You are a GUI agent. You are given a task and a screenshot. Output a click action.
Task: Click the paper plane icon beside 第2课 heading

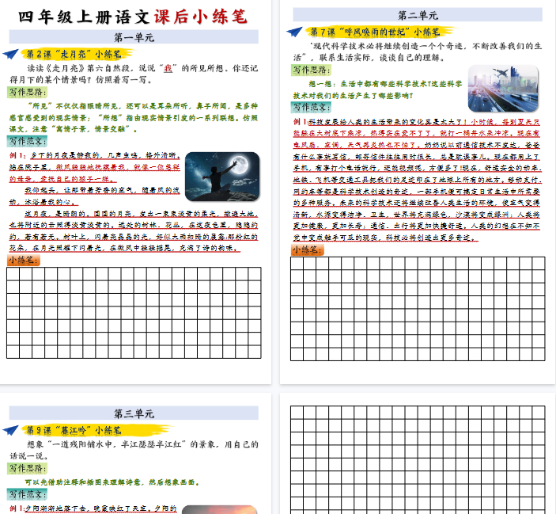point(11,55)
